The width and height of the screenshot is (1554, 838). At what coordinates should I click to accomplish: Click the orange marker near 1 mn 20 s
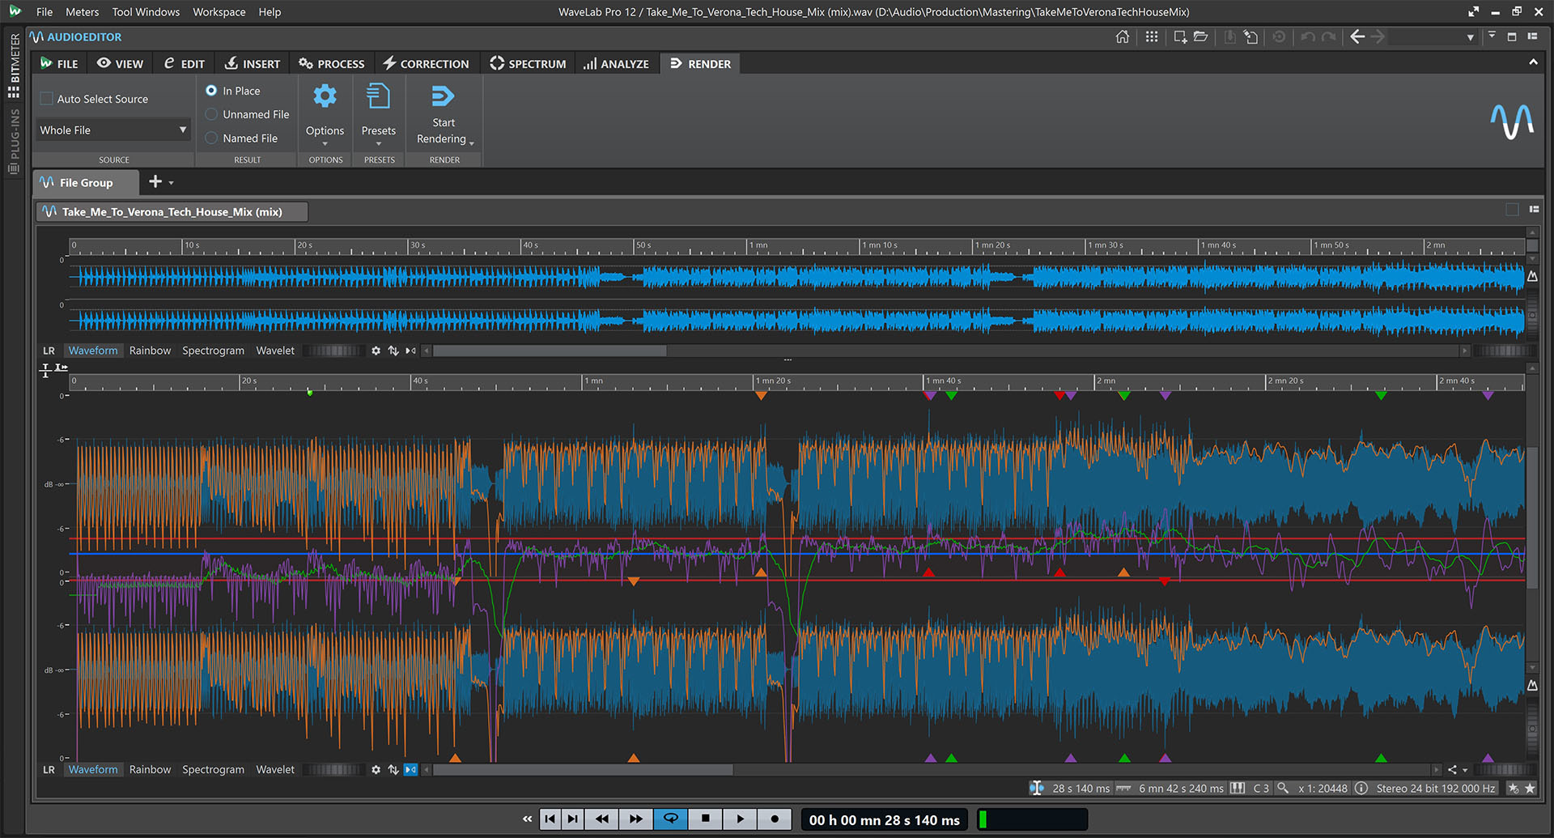click(761, 396)
